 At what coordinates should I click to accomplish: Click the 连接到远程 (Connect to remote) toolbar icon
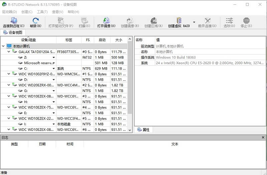click(14, 20)
